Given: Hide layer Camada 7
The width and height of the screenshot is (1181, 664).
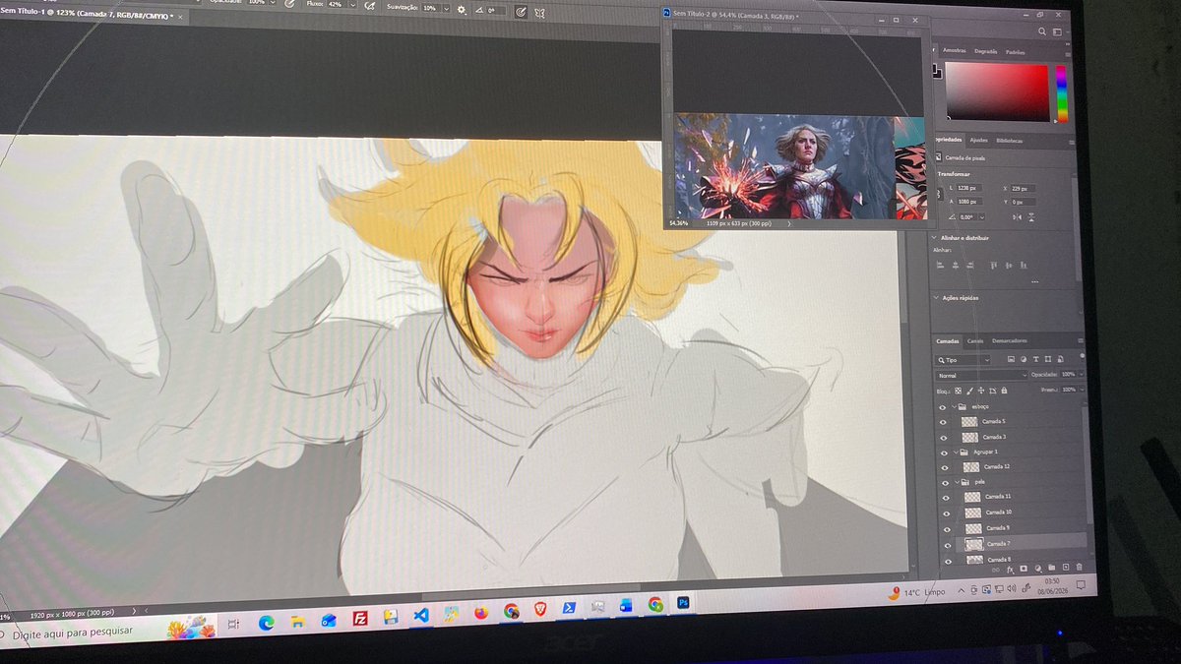Looking at the screenshot, I should 947,545.
